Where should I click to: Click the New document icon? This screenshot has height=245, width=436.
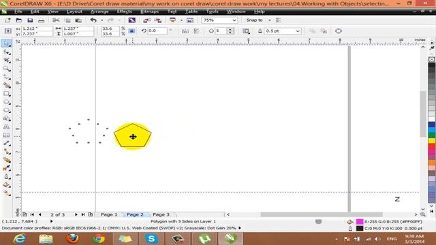pyautogui.click(x=7, y=20)
